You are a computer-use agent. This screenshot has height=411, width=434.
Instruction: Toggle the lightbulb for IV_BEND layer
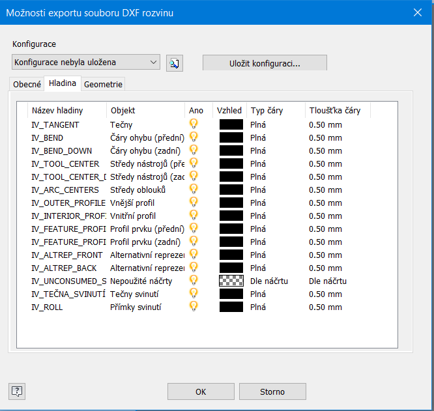pyautogui.click(x=194, y=137)
